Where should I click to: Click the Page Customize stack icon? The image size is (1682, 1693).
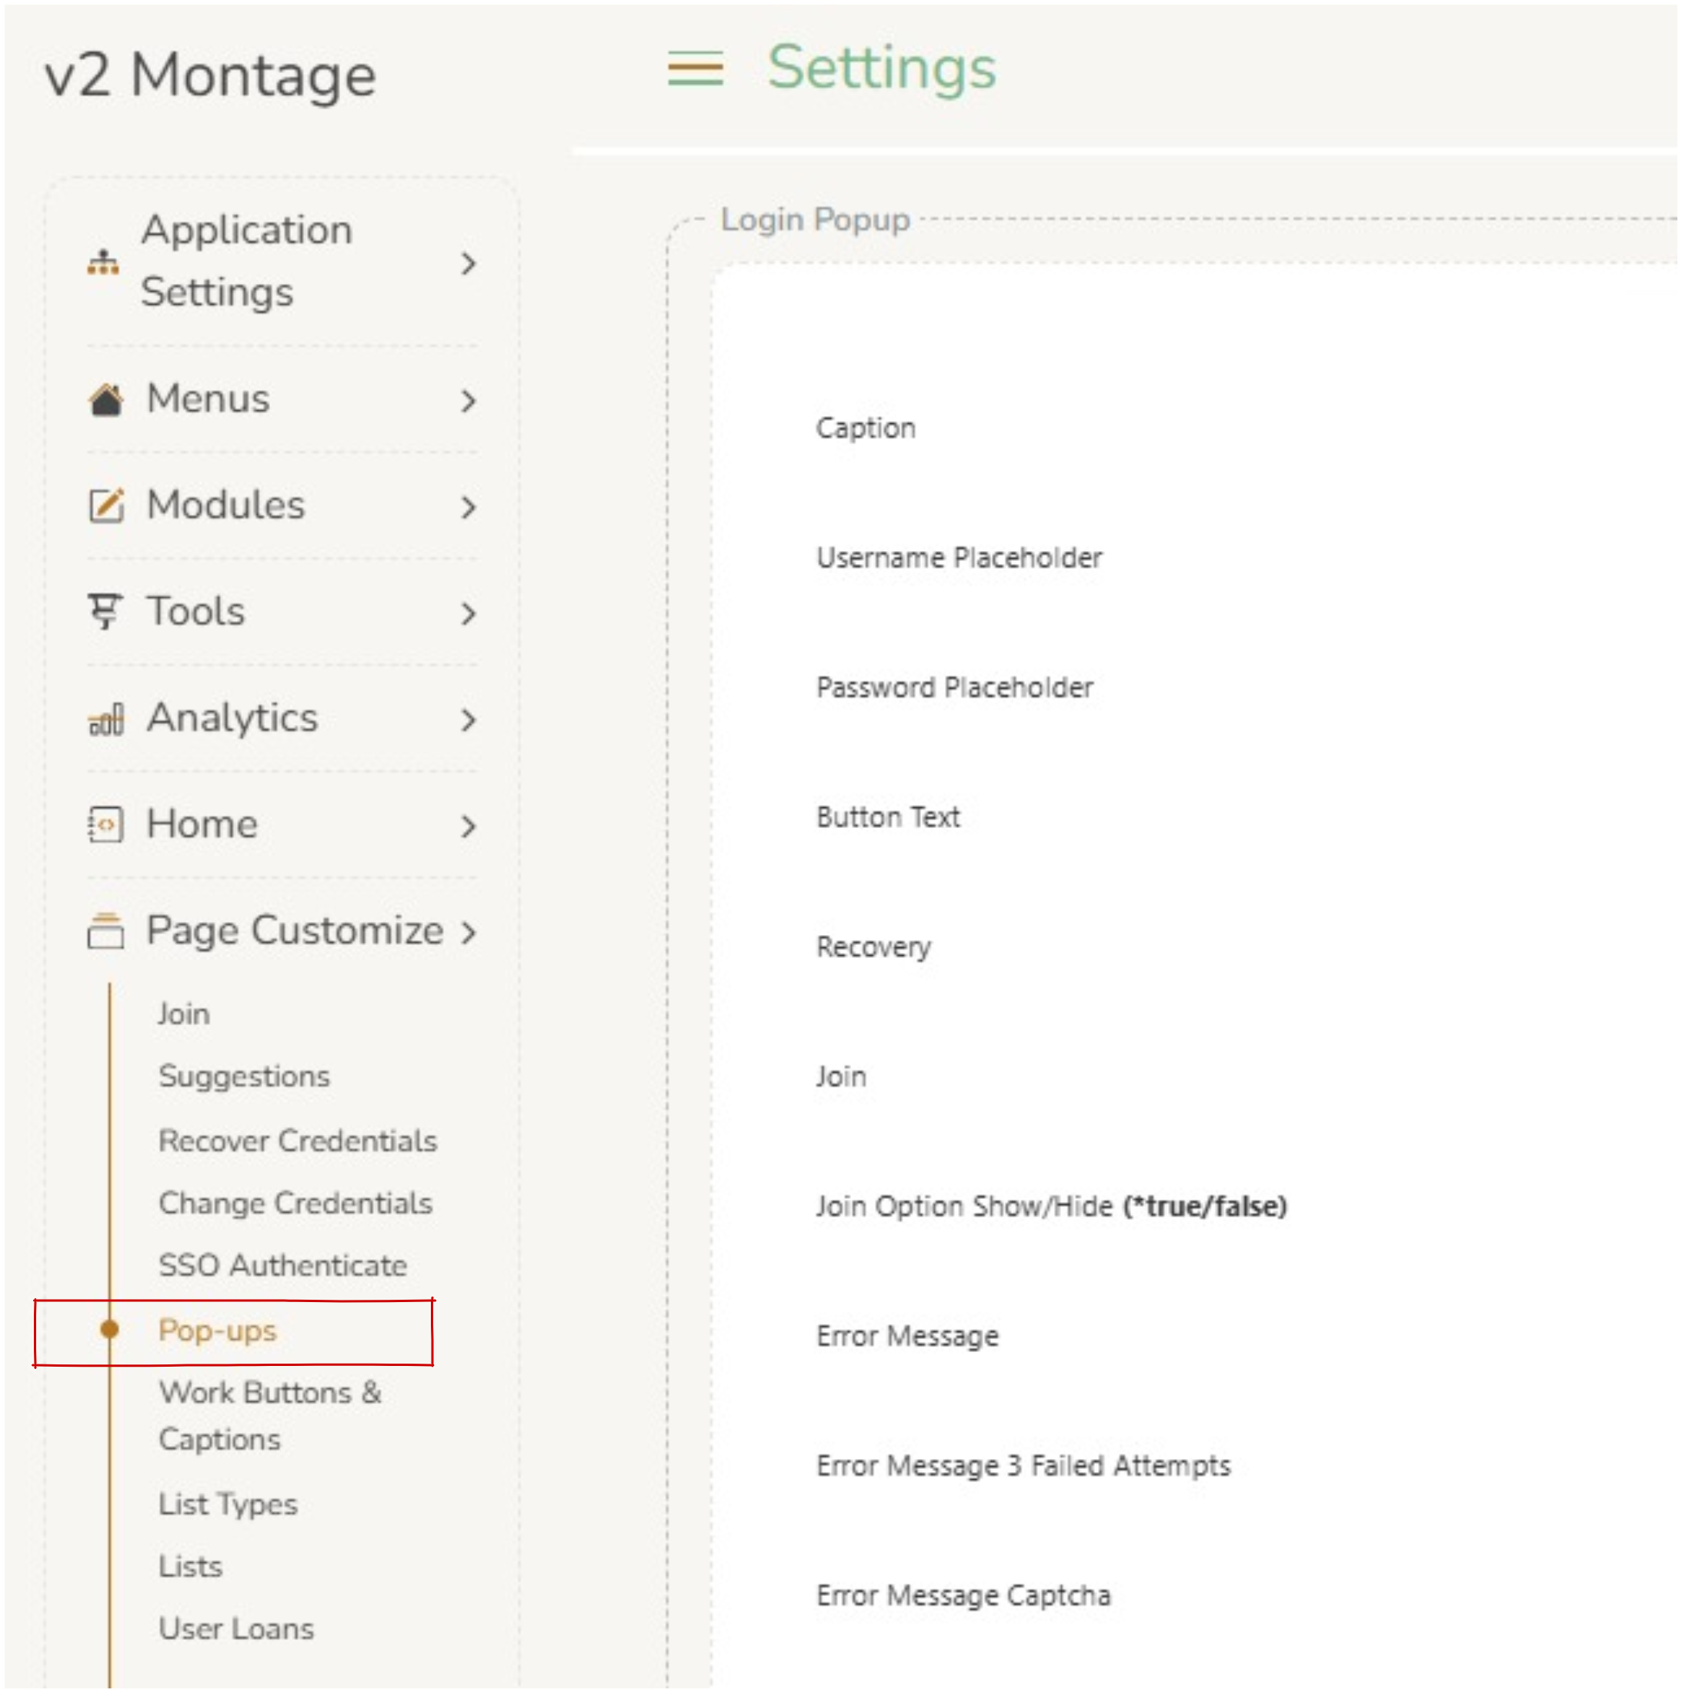(x=106, y=930)
